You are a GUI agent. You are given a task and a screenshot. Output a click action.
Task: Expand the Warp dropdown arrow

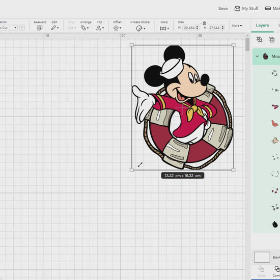click(x=168, y=29)
